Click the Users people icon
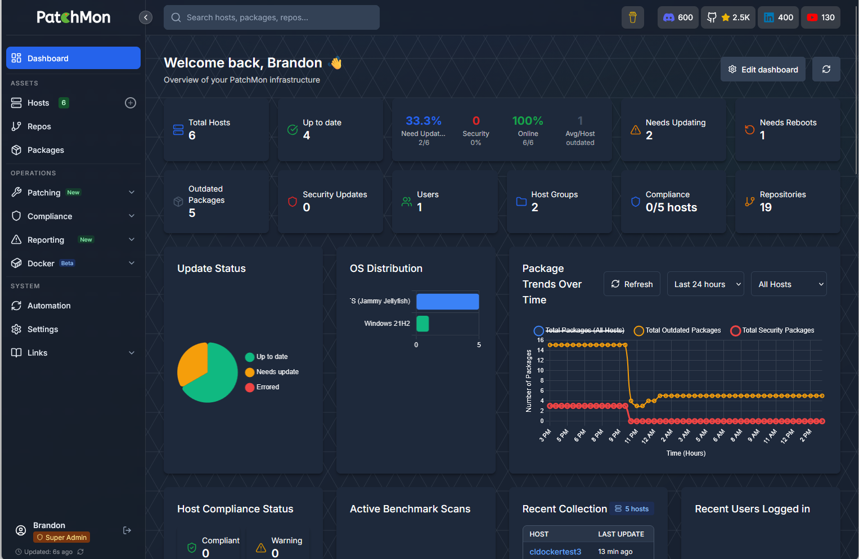 point(407,202)
